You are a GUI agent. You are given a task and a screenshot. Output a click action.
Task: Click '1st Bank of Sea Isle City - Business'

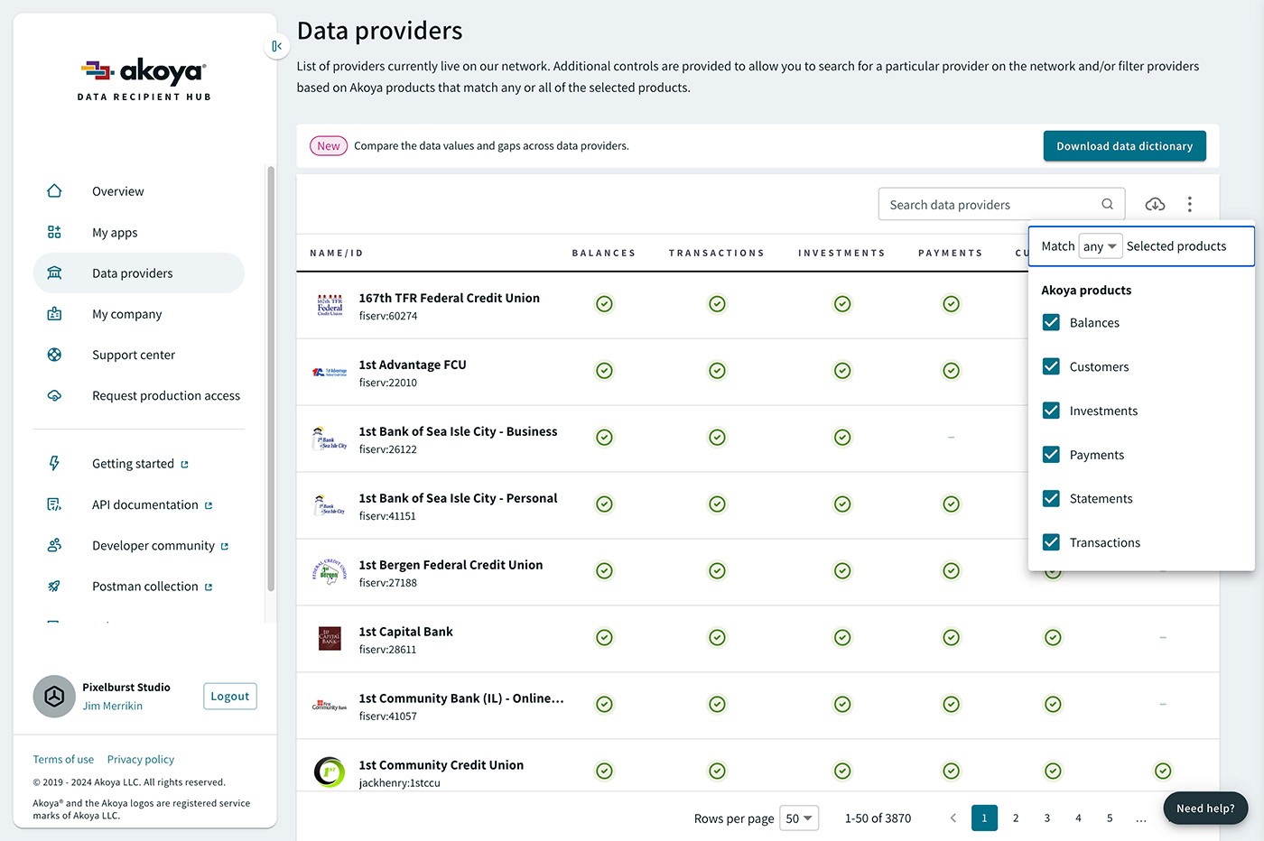[x=458, y=431]
